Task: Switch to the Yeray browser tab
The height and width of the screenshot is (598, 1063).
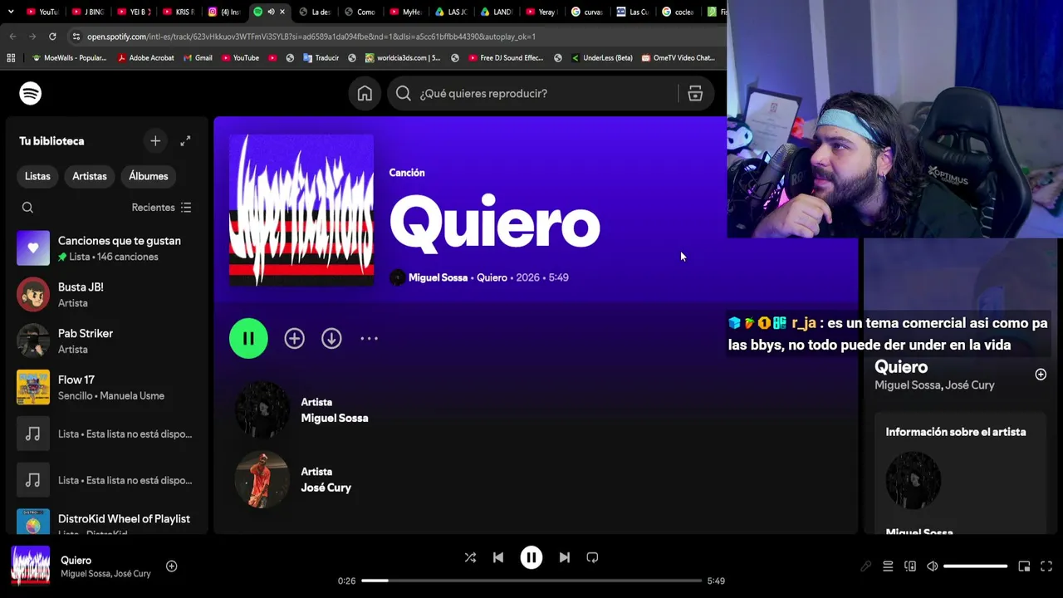Action: 542,12
